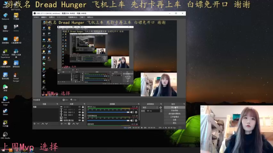
Task: Open the YY直播 desktop shortcut
Action: [x=16, y=16]
